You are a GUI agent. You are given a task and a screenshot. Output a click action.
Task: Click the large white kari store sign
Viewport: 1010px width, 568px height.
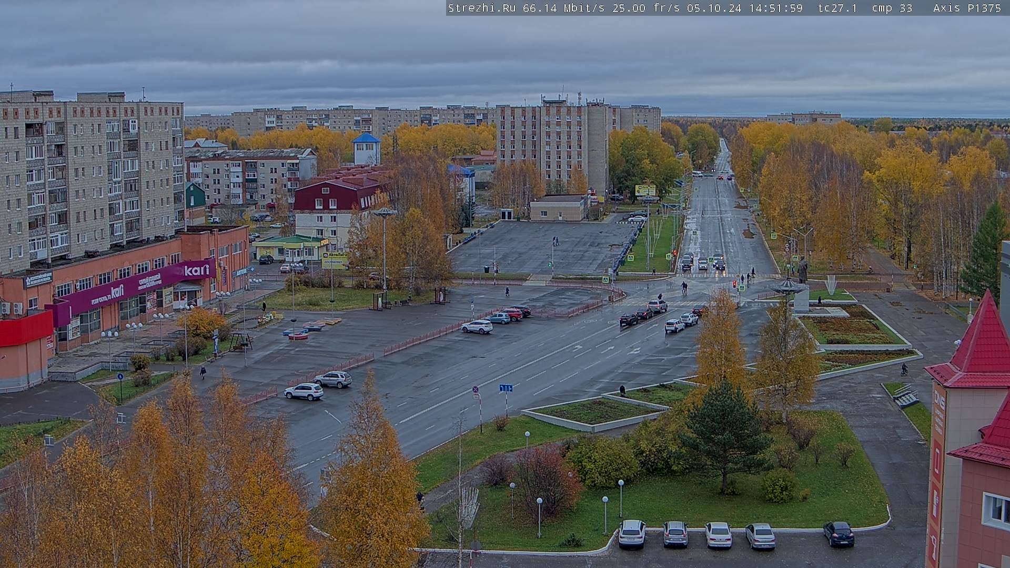(x=196, y=270)
